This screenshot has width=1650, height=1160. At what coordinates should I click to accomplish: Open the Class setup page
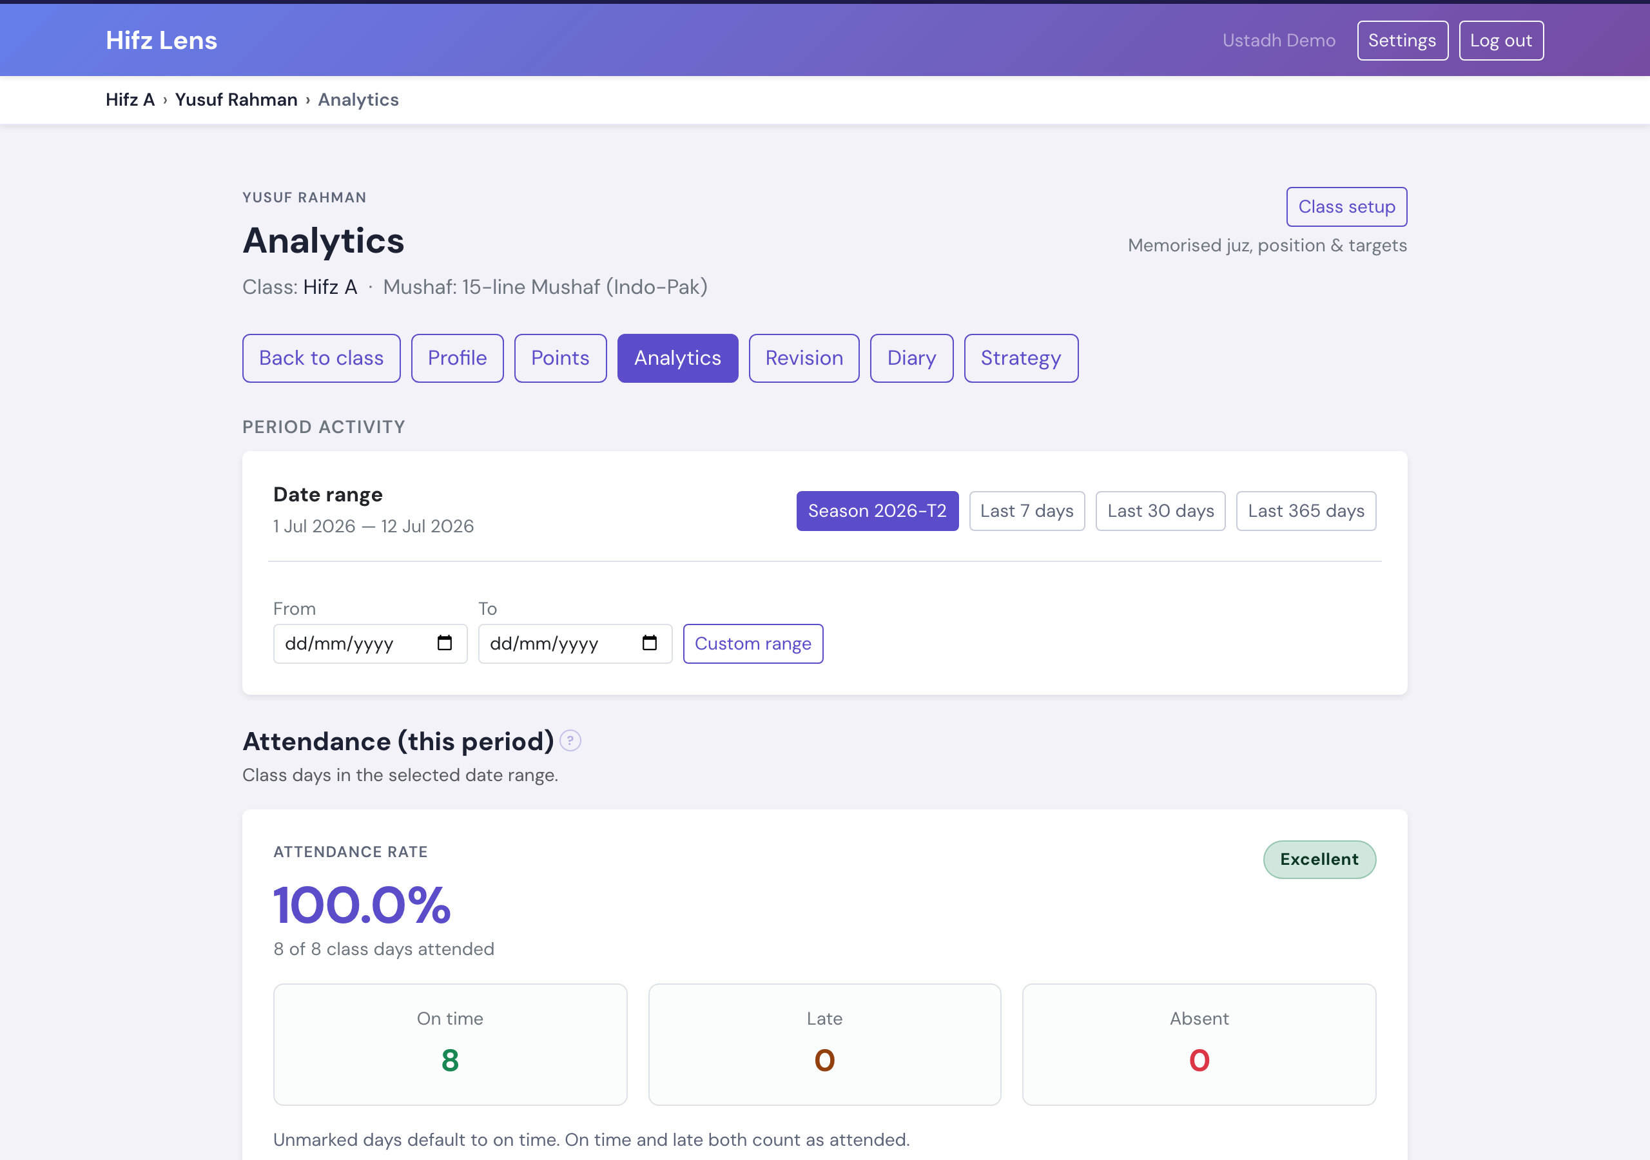pos(1346,207)
